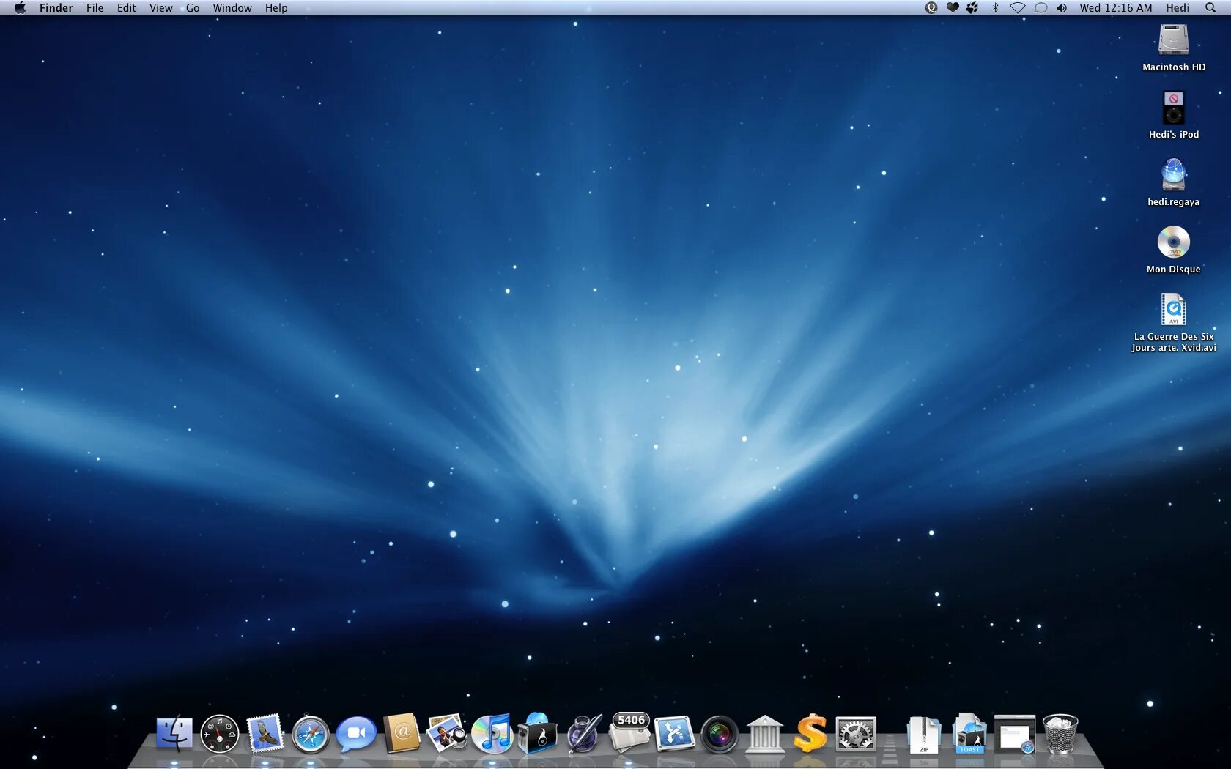
Task: Open the Bluetooth status menu
Action: point(995,8)
